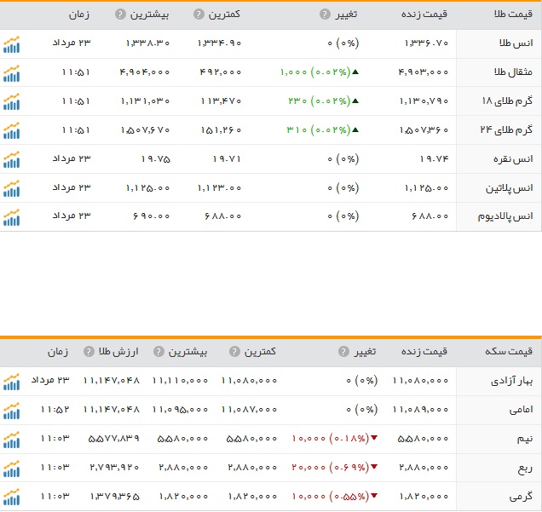542x512 pixels.
Task: Click قیمت زنده header in gold table
Action: pos(424,14)
